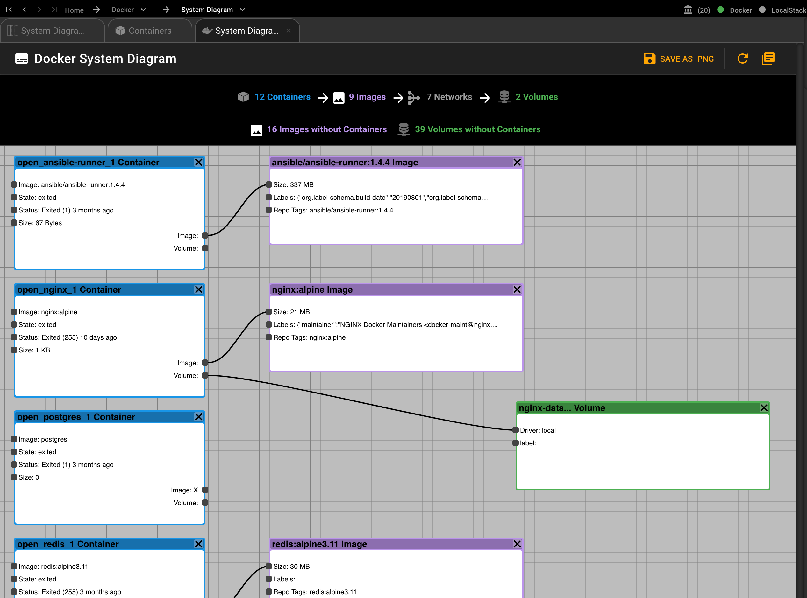Click Size 30 MB input port of redis image

[268, 566]
